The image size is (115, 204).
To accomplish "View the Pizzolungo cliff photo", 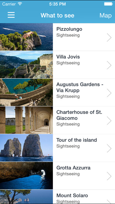I will [x=26, y=37].
